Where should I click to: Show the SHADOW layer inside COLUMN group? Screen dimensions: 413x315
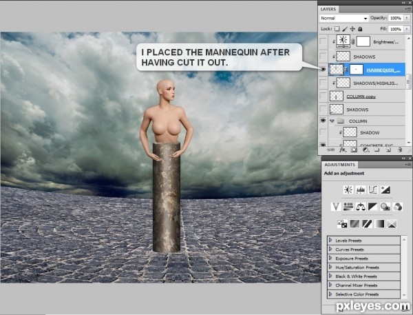[323, 132]
